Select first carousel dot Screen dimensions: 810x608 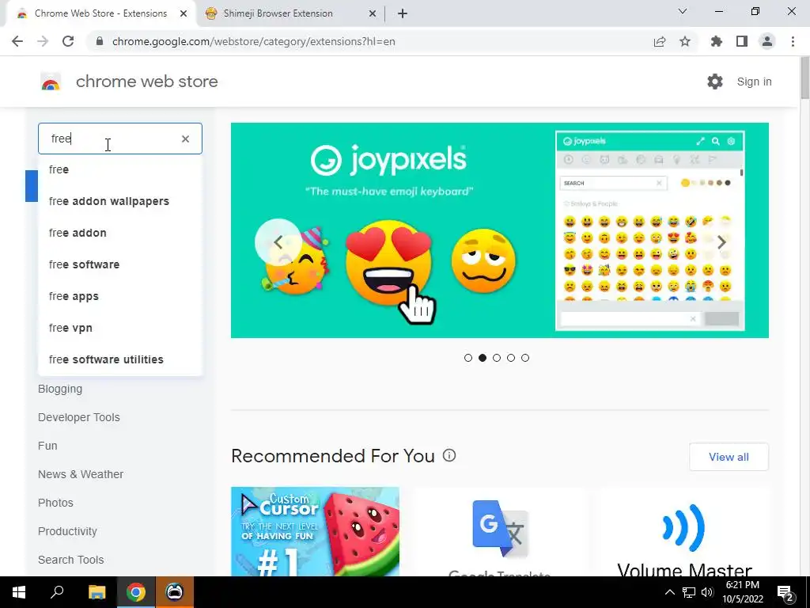[468, 358]
